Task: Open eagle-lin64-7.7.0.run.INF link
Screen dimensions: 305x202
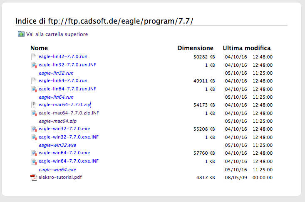Action: 67,89
